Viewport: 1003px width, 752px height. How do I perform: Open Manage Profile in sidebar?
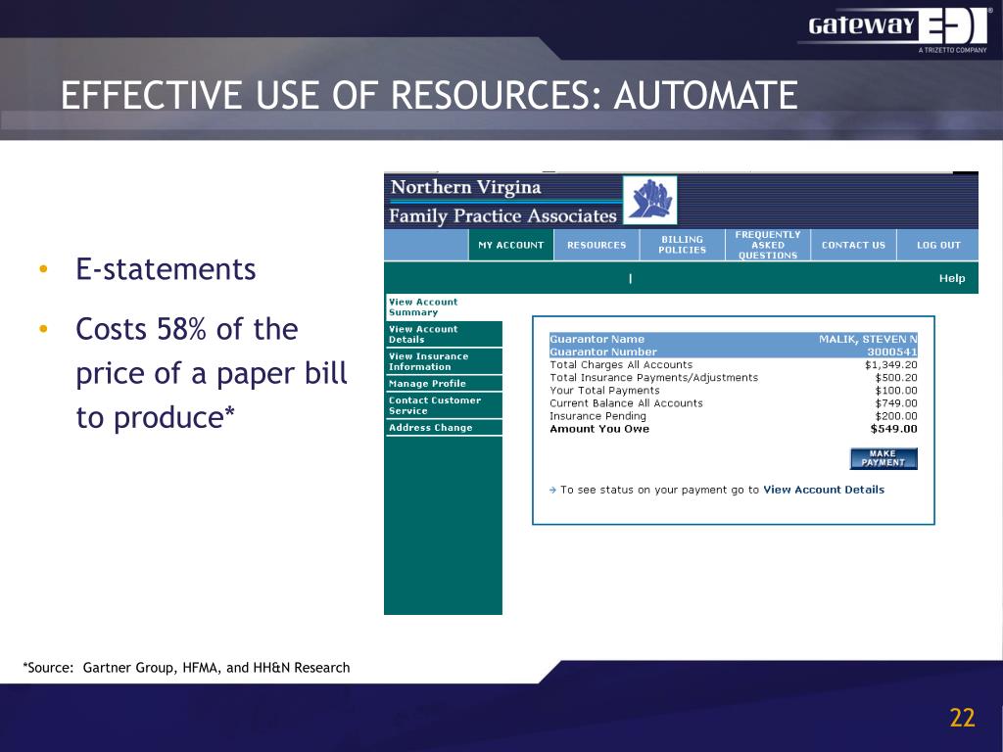[444, 384]
